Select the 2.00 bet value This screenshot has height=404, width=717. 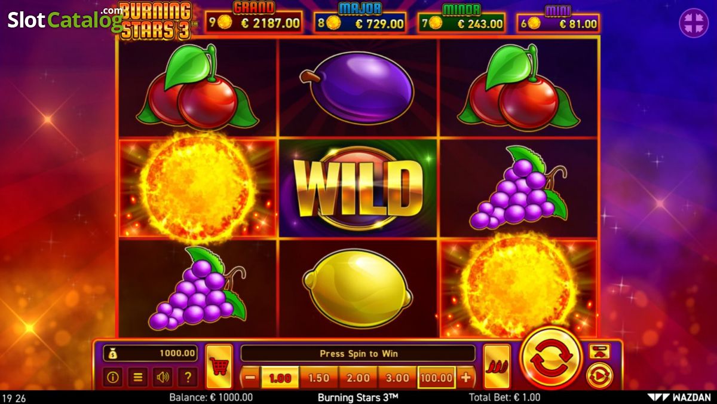click(358, 378)
